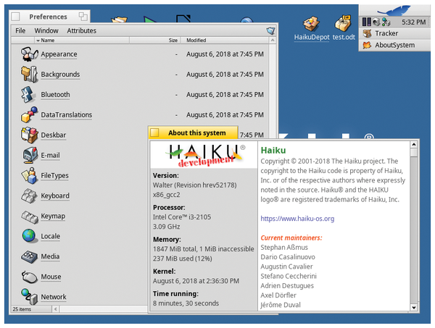
Task: Select the E-mail name label
Action: [50, 155]
